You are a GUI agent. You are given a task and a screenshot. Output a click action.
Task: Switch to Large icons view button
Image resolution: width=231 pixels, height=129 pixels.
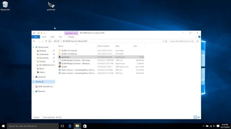click(199, 117)
